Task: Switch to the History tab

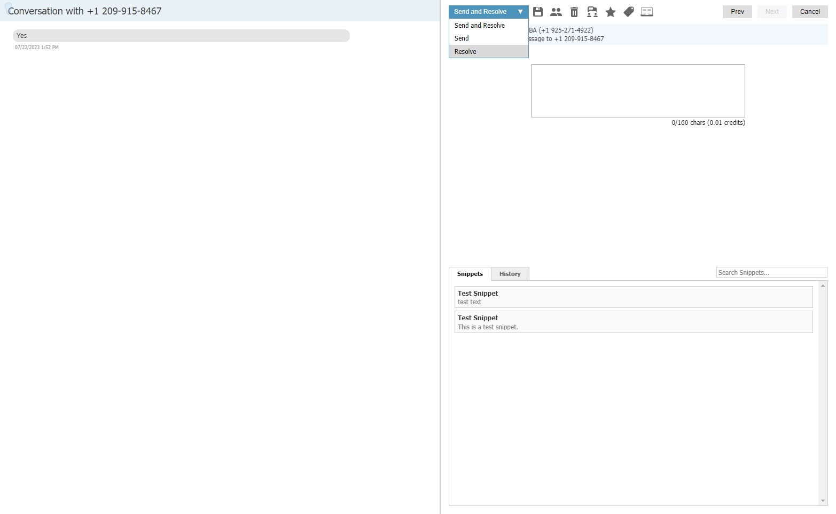Action: click(x=510, y=274)
